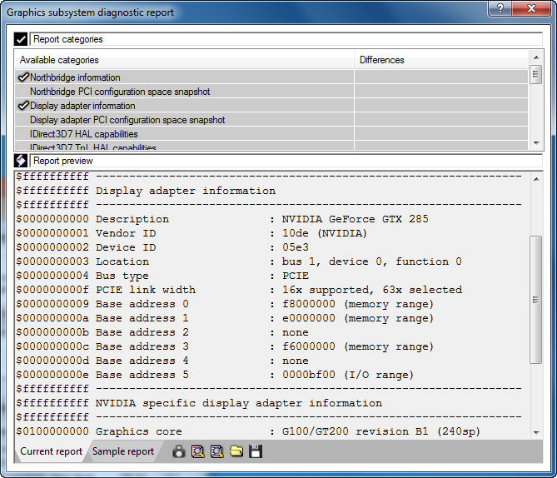The image size is (557, 478).
Task: Click the Base address 2 line
Action: 162,332
